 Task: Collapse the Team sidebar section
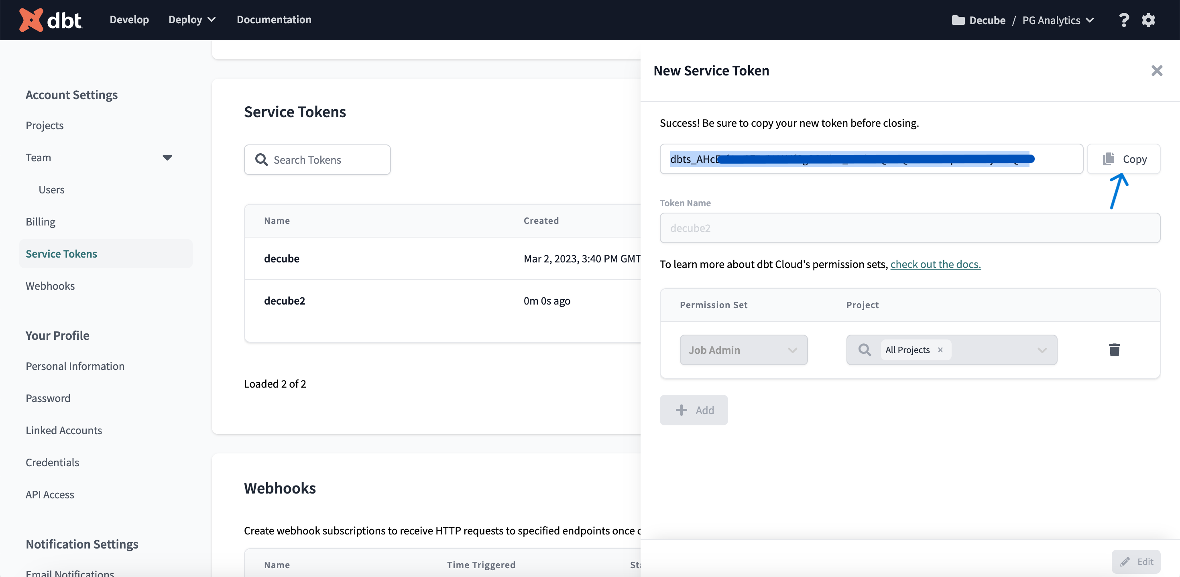(x=167, y=158)
